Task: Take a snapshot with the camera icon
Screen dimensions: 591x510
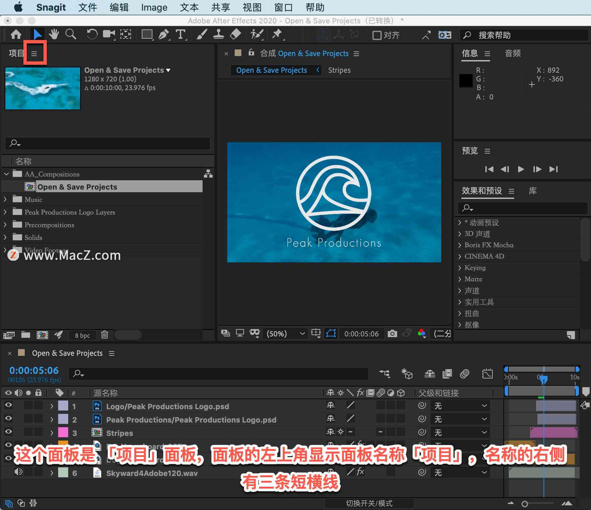Action: [392, 333]
